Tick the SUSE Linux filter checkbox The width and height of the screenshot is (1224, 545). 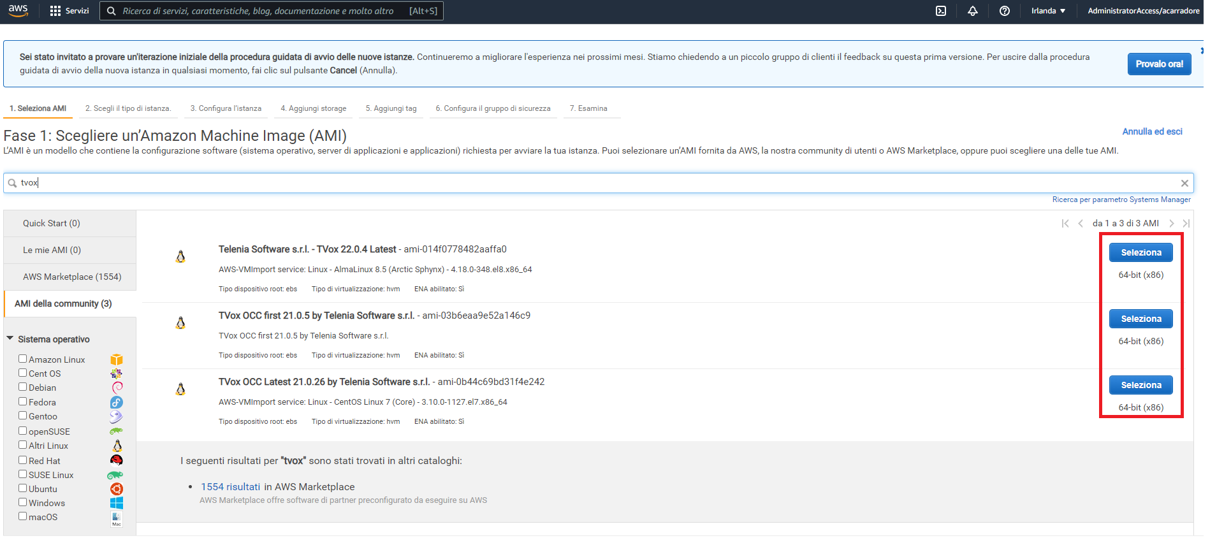(x=22, y=474)
